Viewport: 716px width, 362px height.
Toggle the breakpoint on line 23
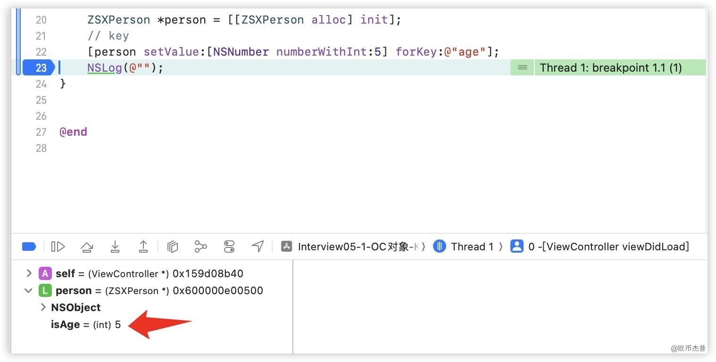pos(40,68)
